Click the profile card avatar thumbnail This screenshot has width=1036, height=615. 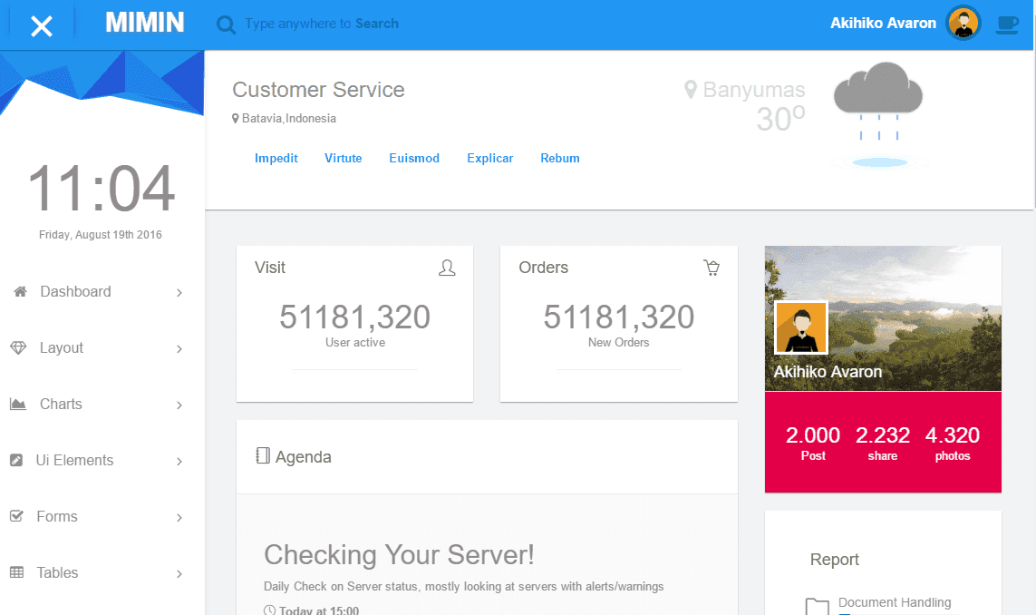(x=800, y=327)
